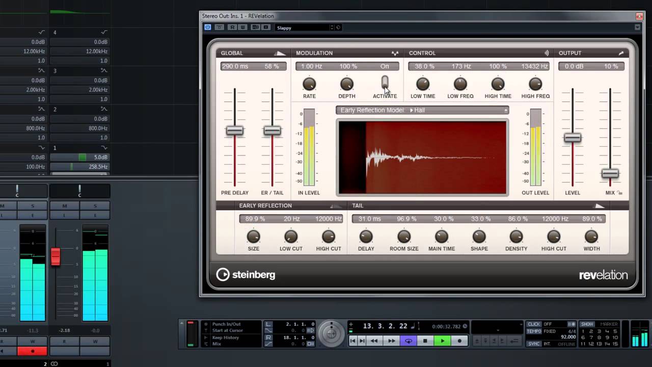Click the Tail Delay knob
652x367 pixels.
pyautogui.click(x=366, y=237)
